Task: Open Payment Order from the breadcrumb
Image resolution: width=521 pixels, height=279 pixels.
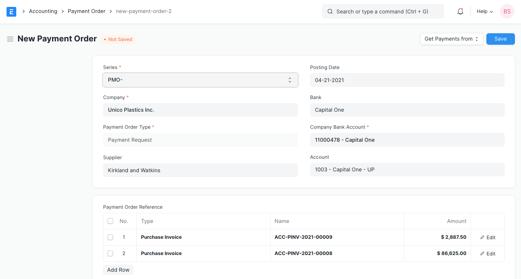Action: click(86, 11)
